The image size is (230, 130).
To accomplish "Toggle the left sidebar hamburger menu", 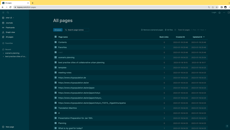I will [3, 13].
